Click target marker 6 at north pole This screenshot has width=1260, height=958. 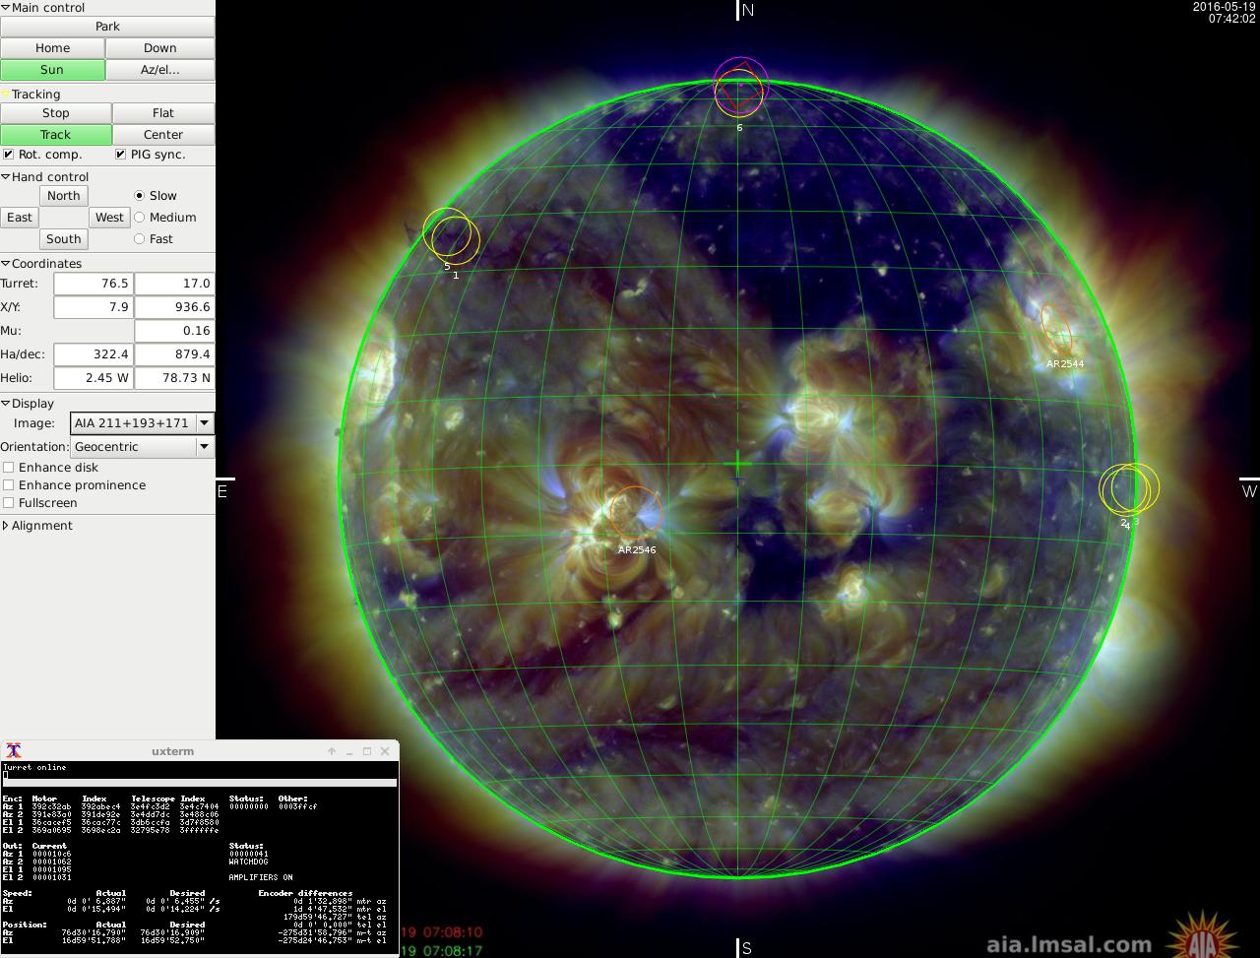click(x=739, y=91)
